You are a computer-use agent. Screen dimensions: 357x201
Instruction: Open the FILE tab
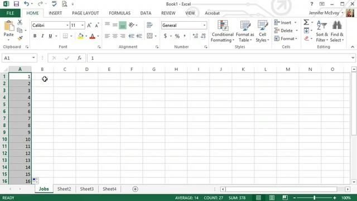pos(10,13)
